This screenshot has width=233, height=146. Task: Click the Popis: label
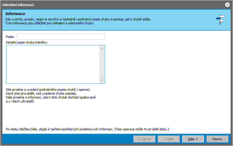tap(10, 37)
